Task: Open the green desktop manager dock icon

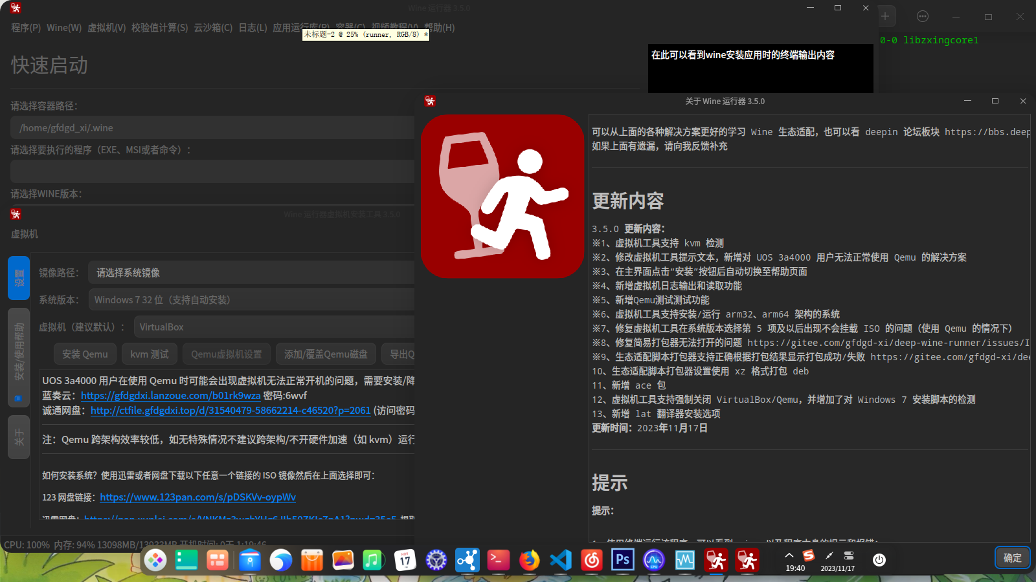Action: 186,560
